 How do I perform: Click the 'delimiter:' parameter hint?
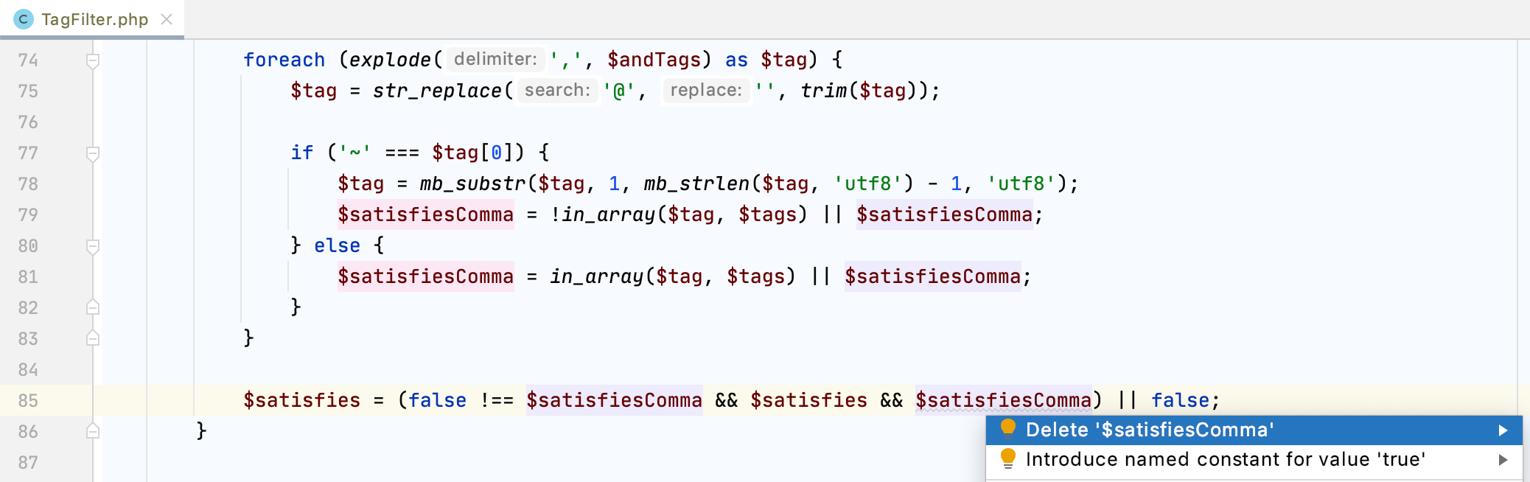click(x=495, y=59)
